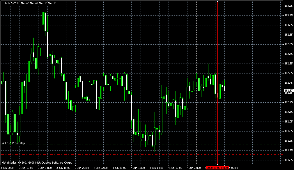
Task: Click the 4 Jun 22:00 time axis label
Action: (194, 168)
